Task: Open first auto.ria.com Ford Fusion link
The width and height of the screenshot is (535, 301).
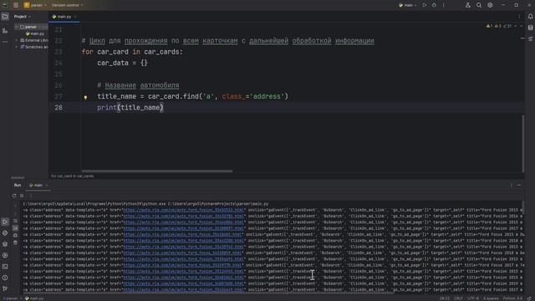Action: click(184, 210)
